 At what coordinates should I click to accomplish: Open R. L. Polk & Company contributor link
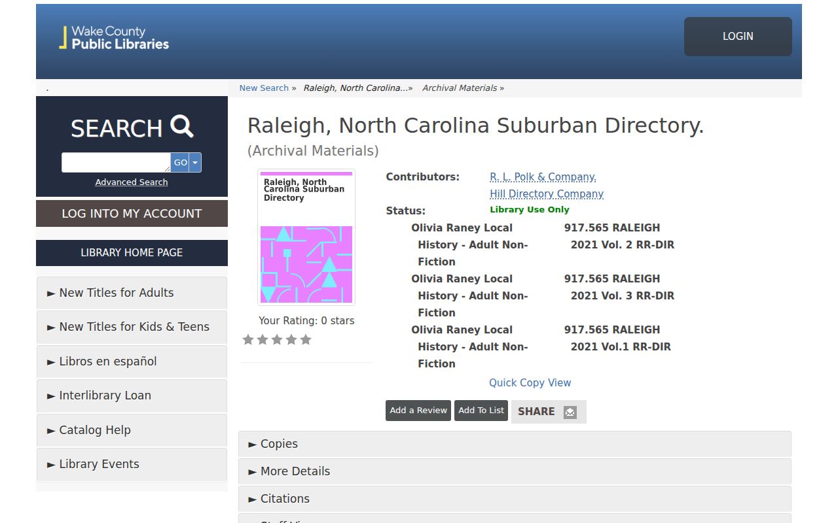543,177
